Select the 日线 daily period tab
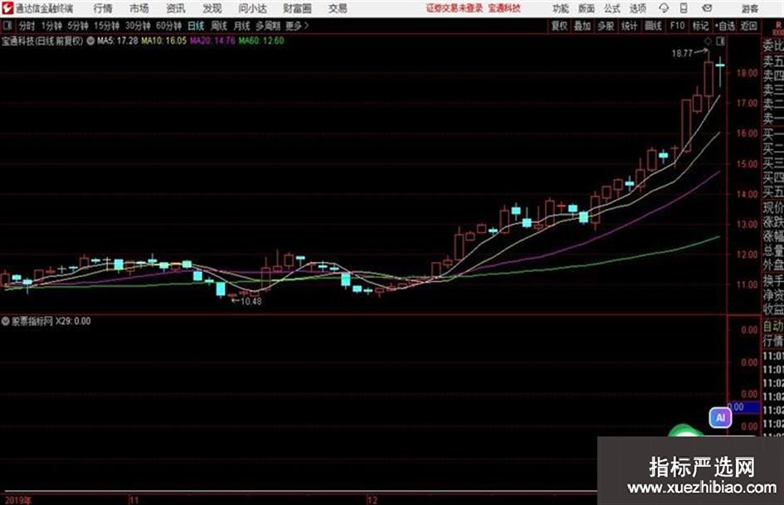The height and width of the screenshot is (505, 784). [196, 26]
